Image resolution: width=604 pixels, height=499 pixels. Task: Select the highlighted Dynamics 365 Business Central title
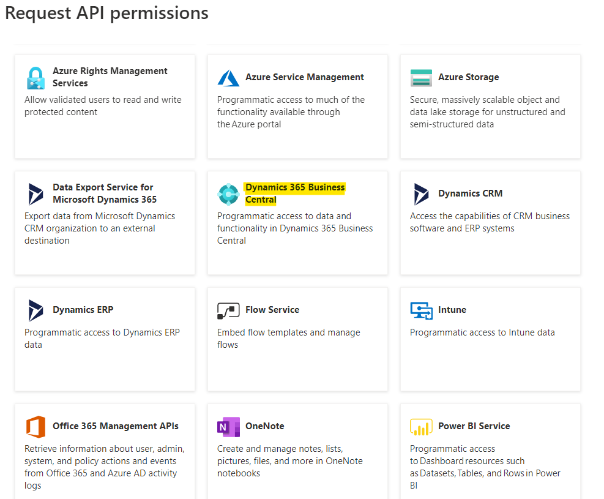295,193
